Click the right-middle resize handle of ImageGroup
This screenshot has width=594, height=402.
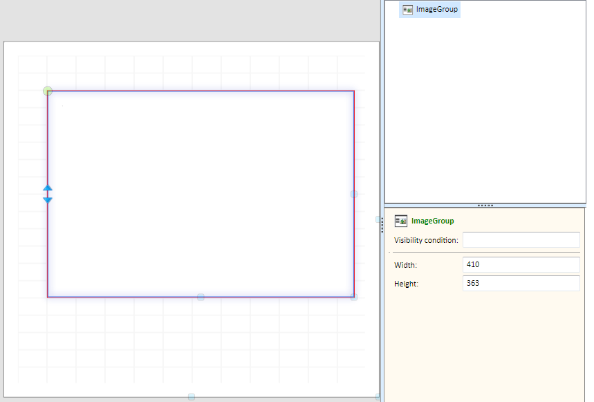pos(354,194)
